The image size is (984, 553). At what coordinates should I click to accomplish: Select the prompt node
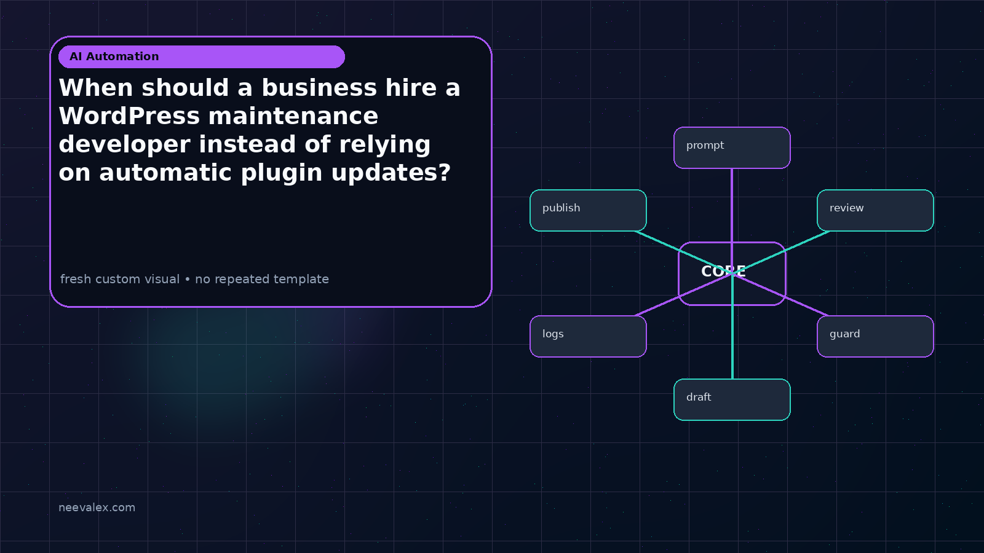click(x=732, y=147)
